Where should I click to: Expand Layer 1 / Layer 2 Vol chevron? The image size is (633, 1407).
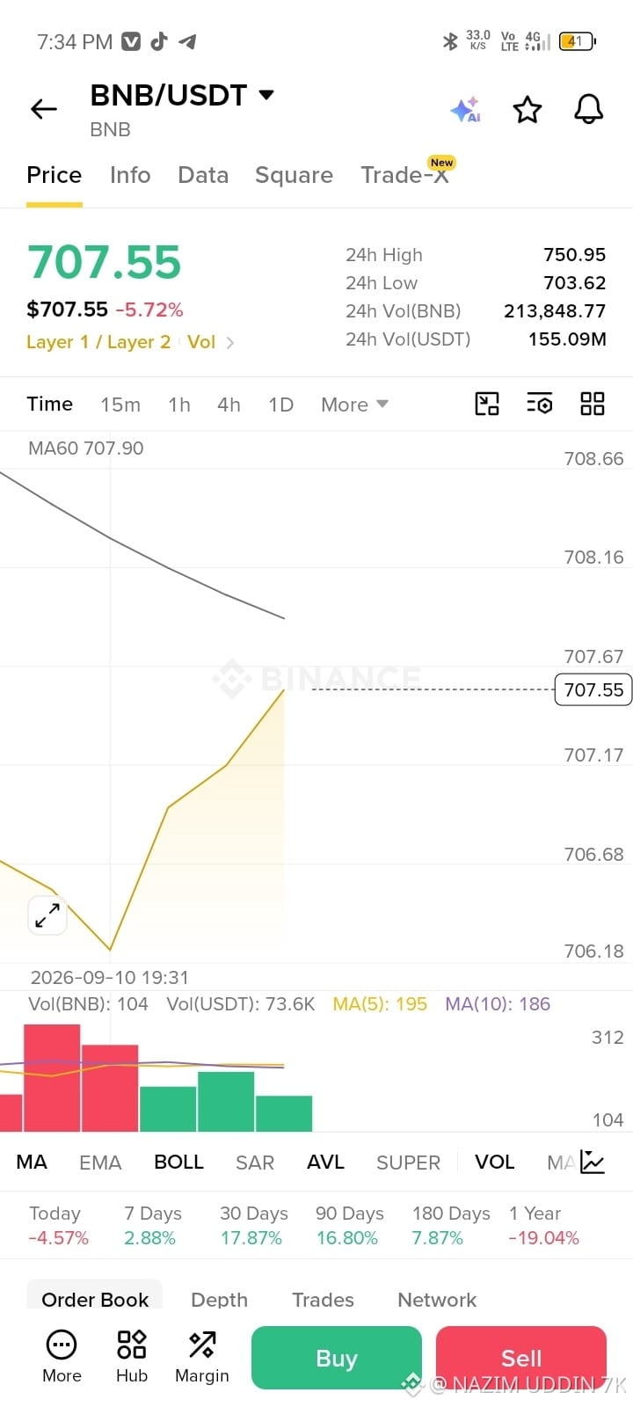230,343
